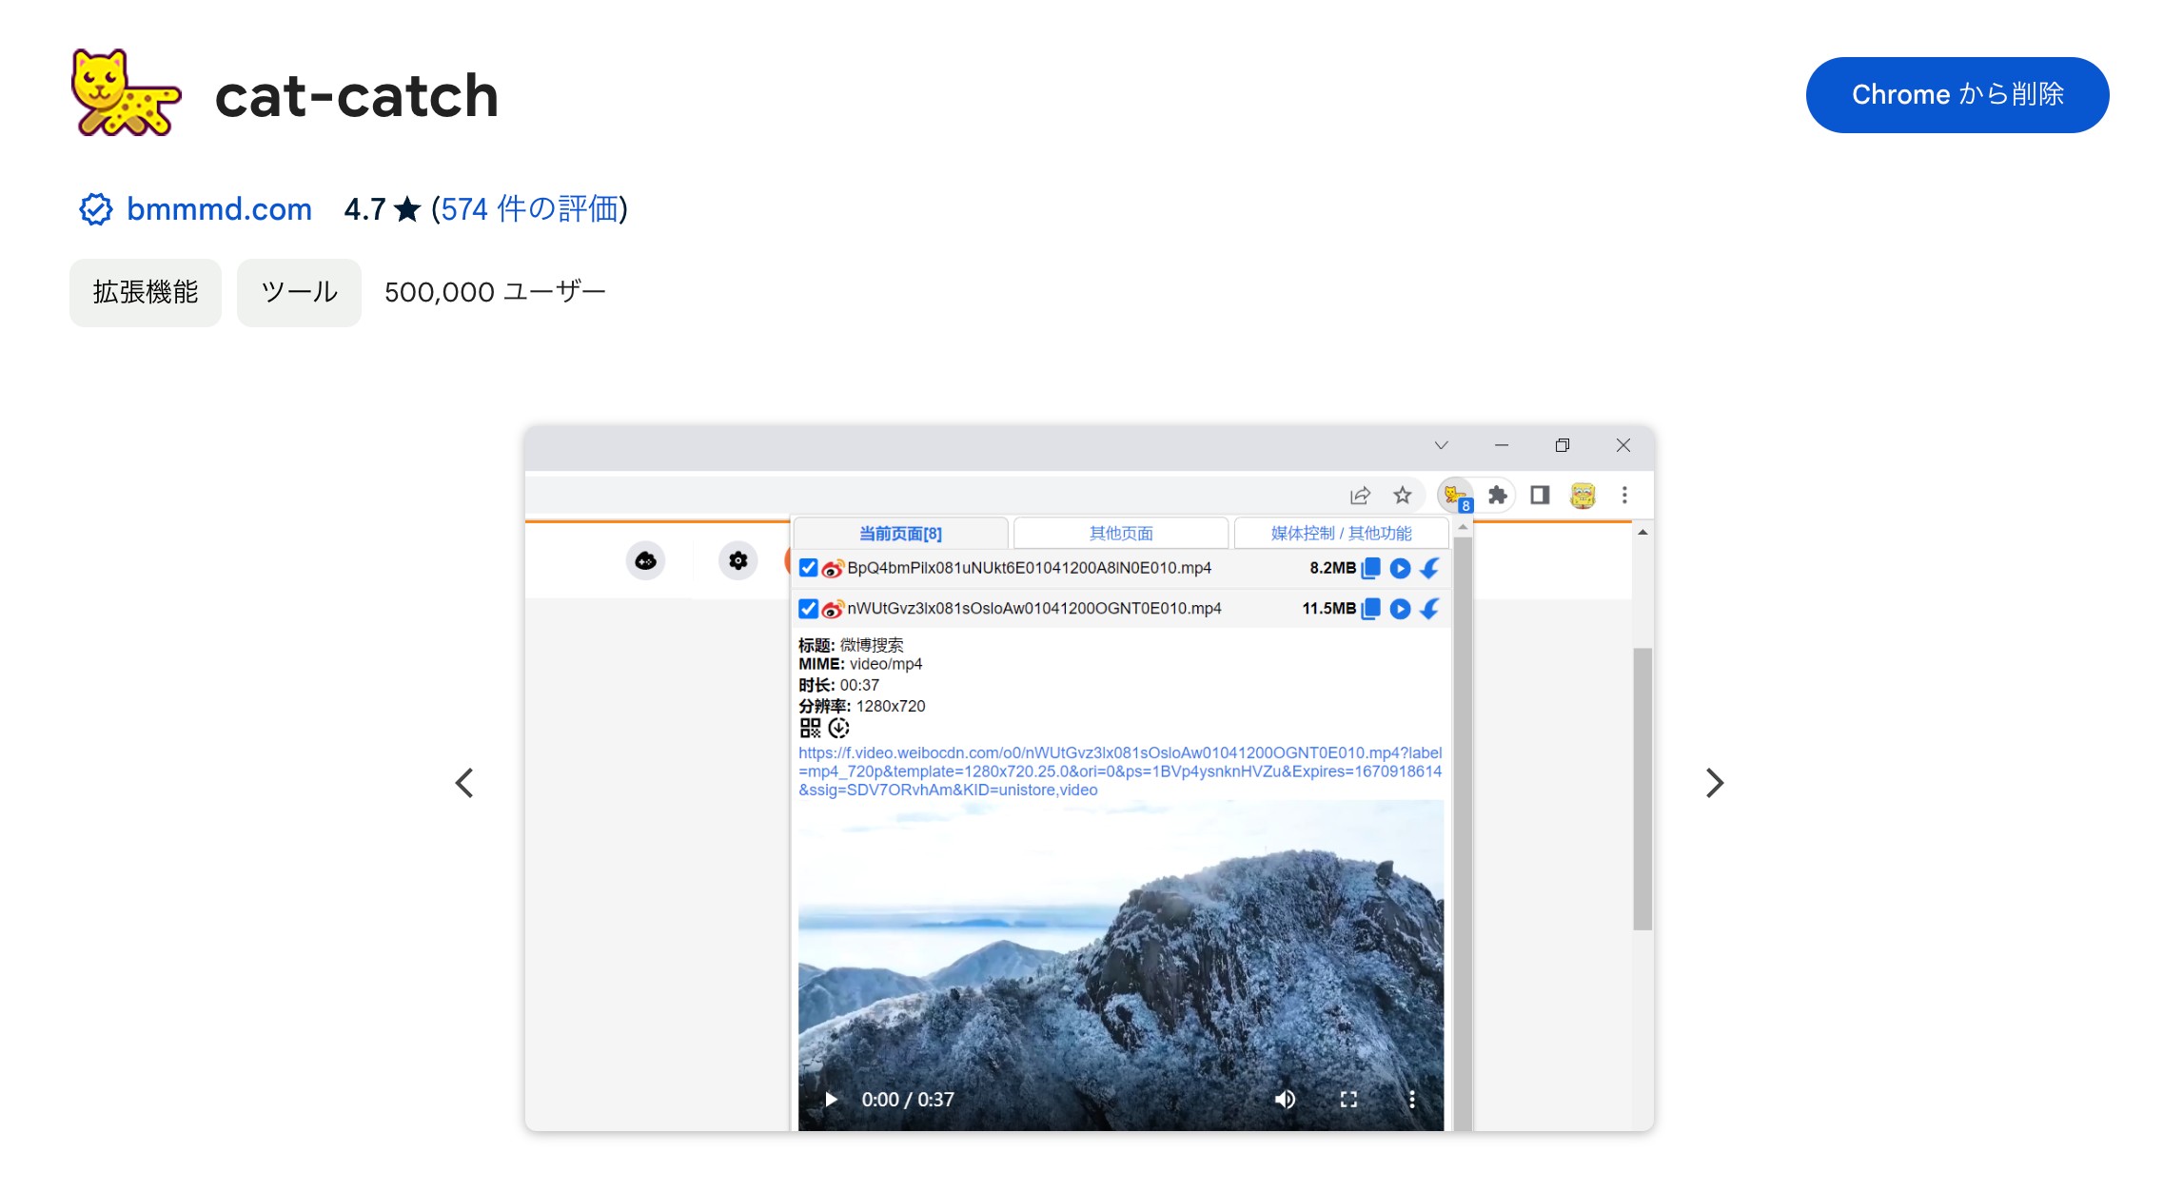The height and width of the screenshot is (1191, 2183).
Task: Click the gear settings icon on the page
Action: (737, 561)
